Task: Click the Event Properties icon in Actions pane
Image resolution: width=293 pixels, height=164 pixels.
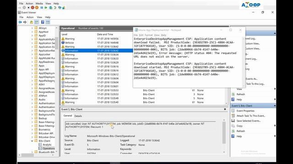Action: (233, 111)
